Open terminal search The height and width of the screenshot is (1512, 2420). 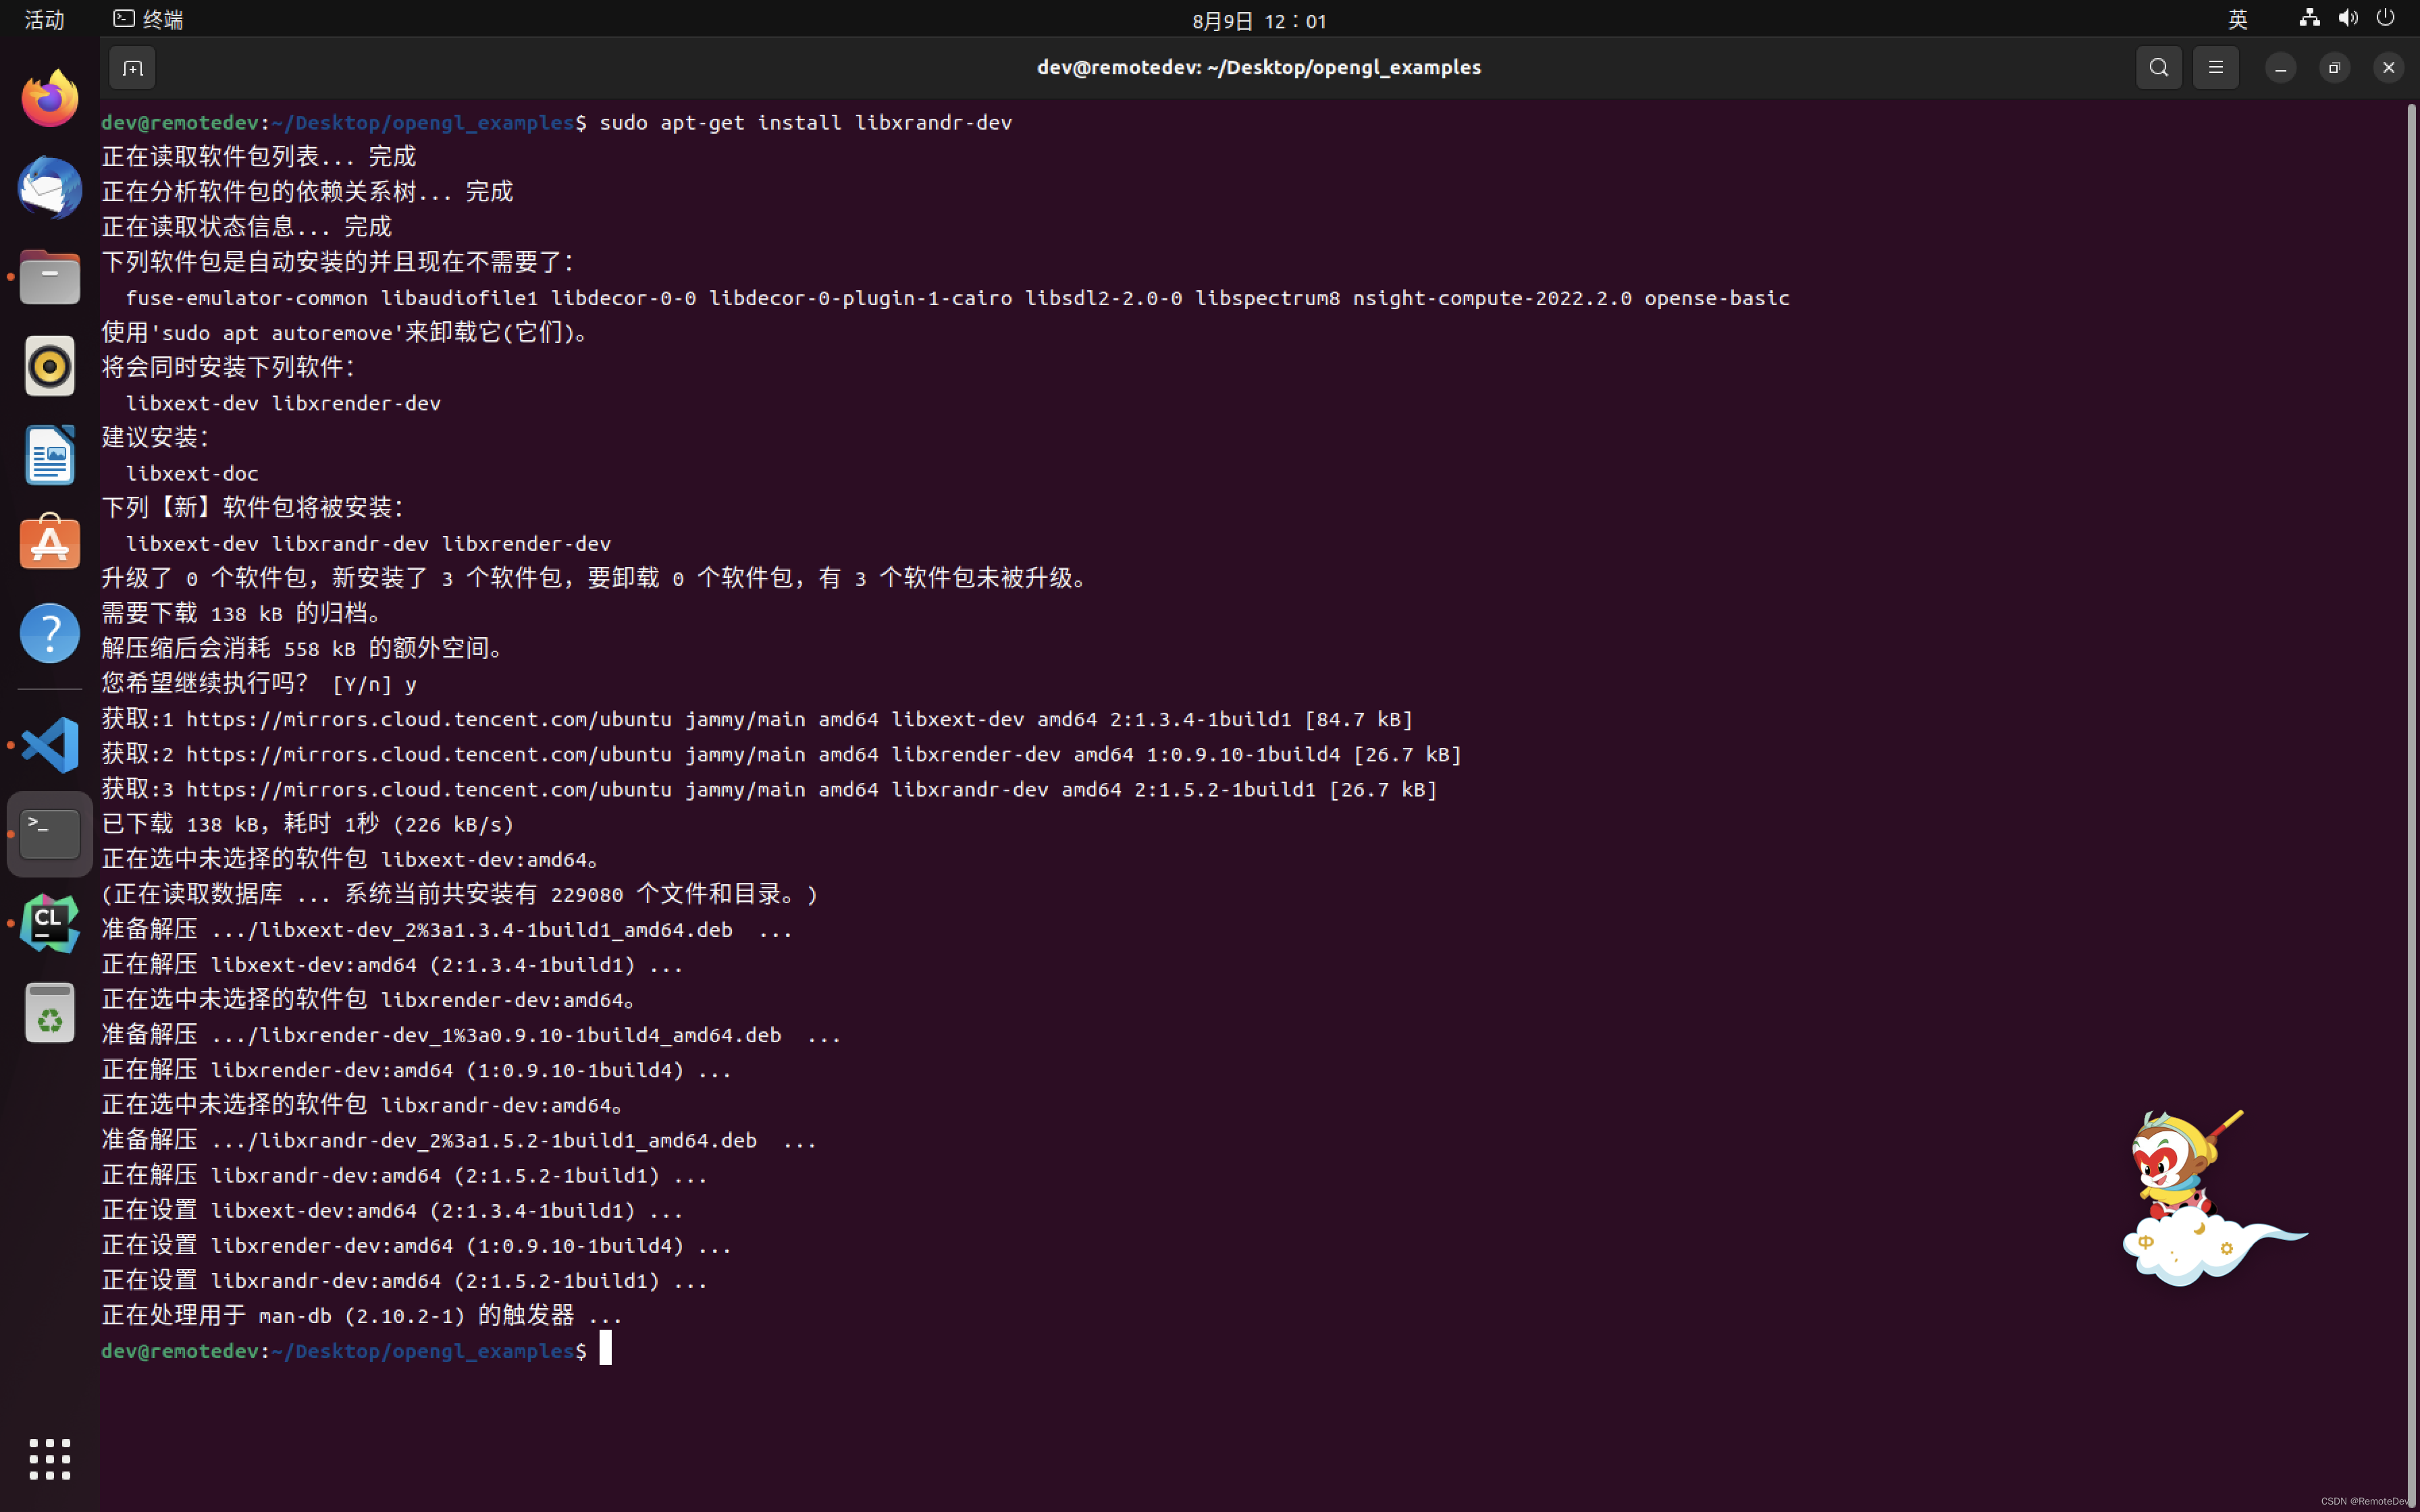coord(2159,68)
